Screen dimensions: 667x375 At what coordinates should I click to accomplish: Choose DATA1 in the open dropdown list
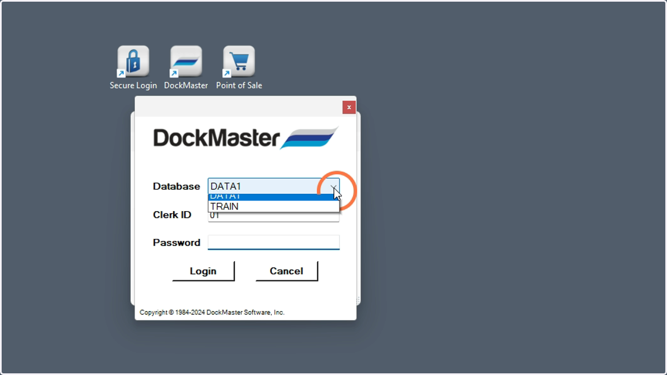click(x=273, y=197)
